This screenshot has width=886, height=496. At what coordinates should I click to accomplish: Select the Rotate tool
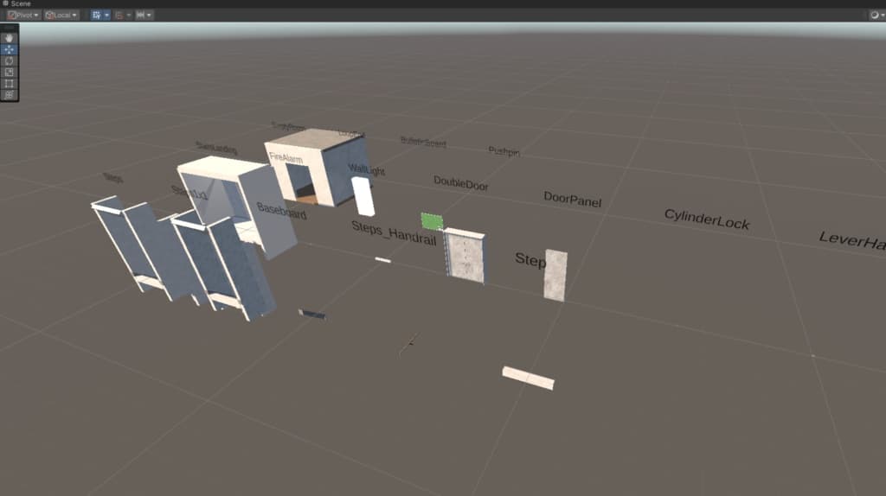pos(9,61)
